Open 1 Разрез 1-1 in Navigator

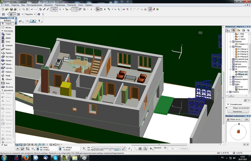(242, 44)
